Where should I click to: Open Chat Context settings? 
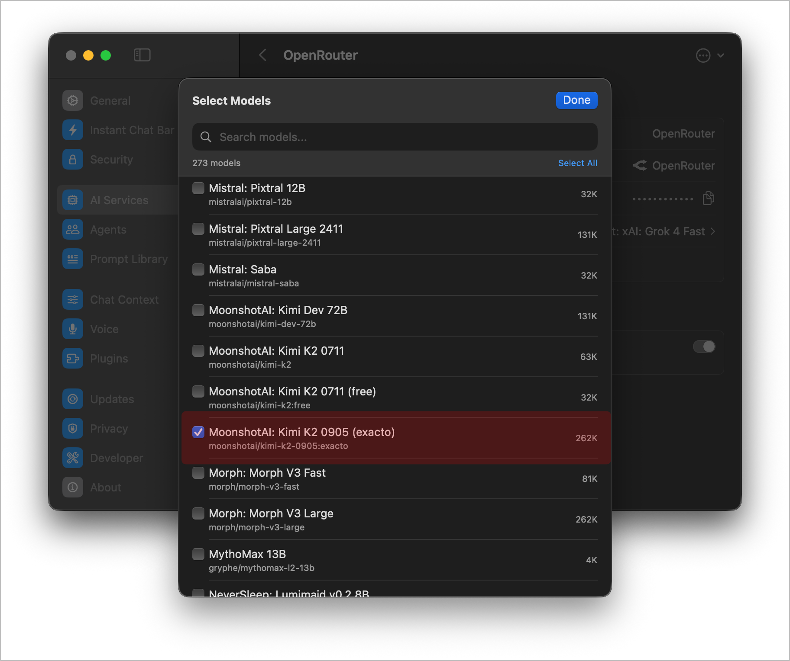(x=124, y=300)
